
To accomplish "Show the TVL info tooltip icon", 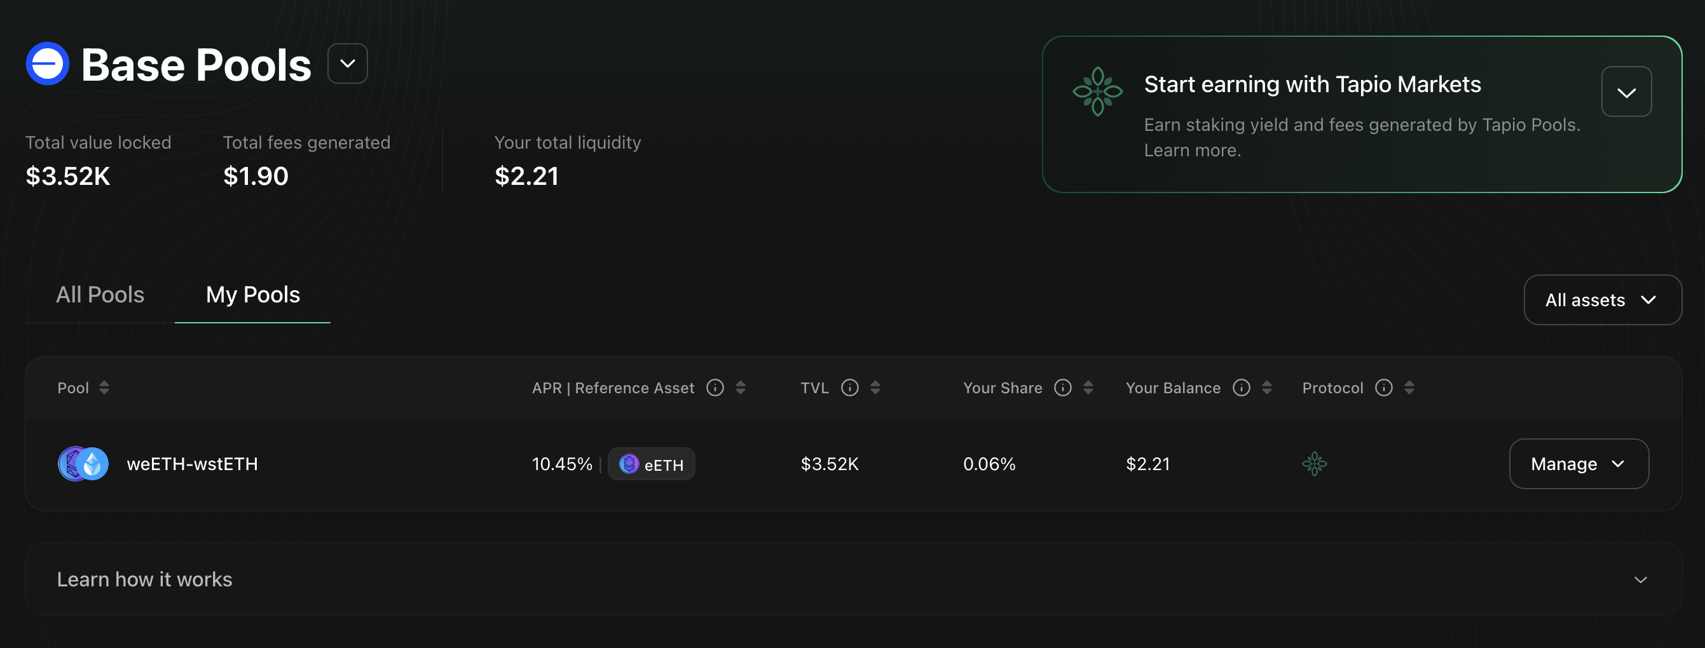I will pyautogui.click(x=849, y=388).
